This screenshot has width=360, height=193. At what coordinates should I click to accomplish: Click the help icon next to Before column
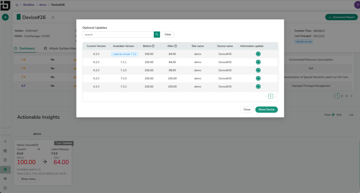point(153,46)
